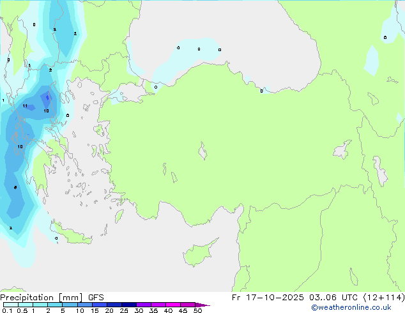Pick the 40–45 mm magenta legend swatch
This screenshot has width=405, height=313.
point(173,305)
